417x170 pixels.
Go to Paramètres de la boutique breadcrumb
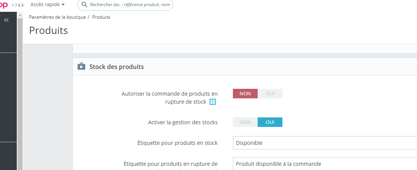(57, 17)
